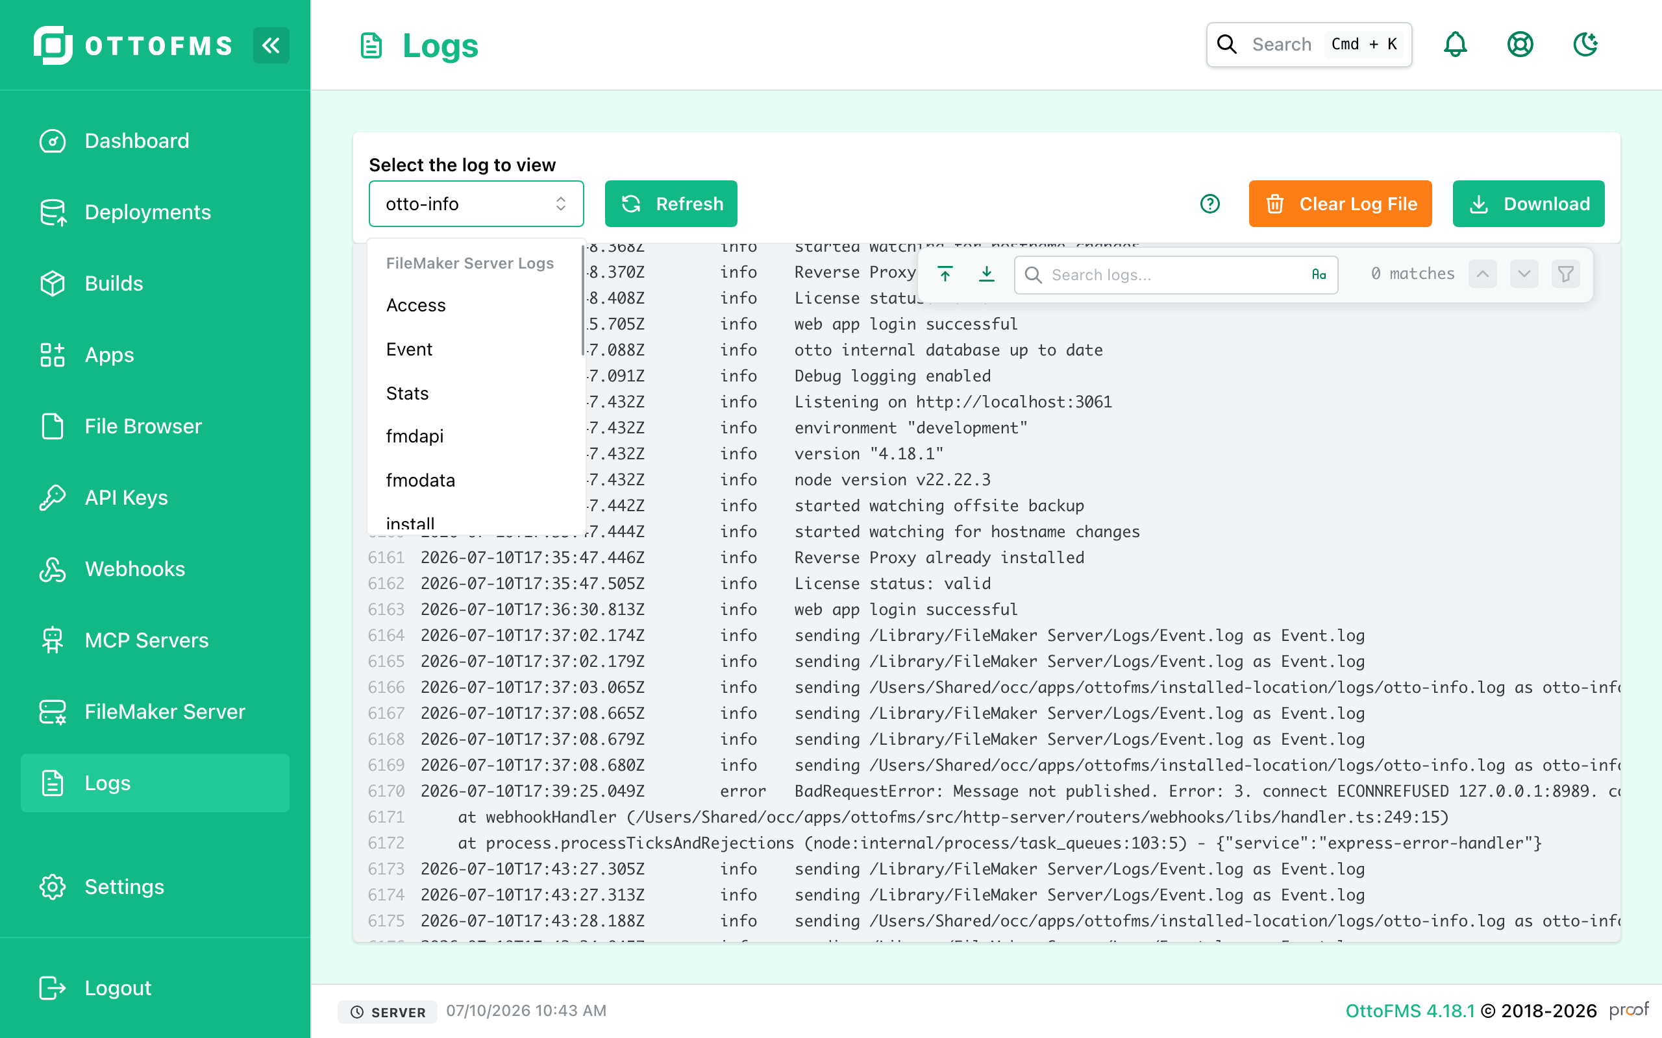Image resolution: width=1662 pixels, height=1038 pixels.
Task: Open the otto-info log selector dropdown
Action: coord(476,204)
